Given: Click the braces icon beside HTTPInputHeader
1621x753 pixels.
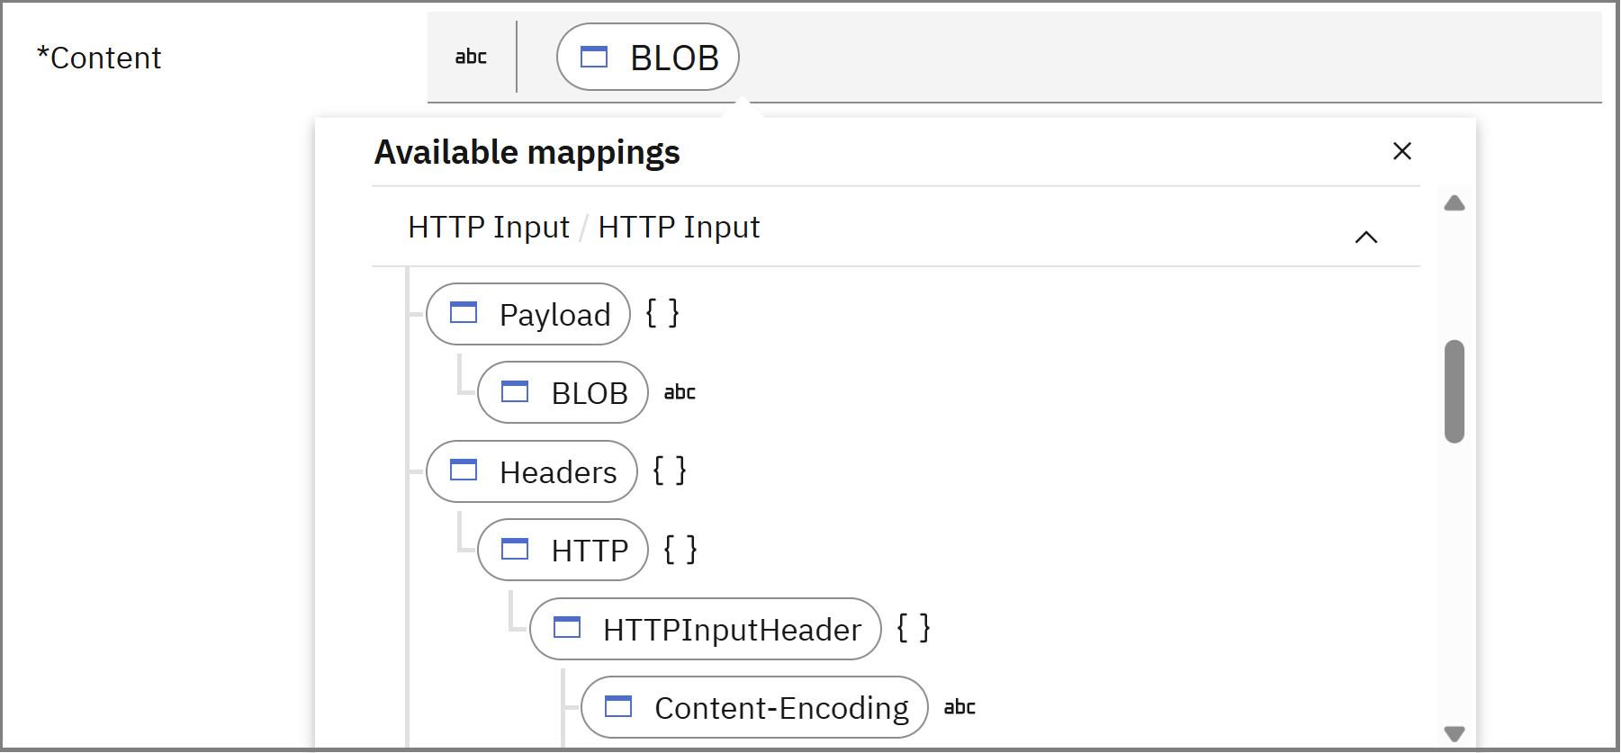Looking at the screenshot, I should 914,629.
